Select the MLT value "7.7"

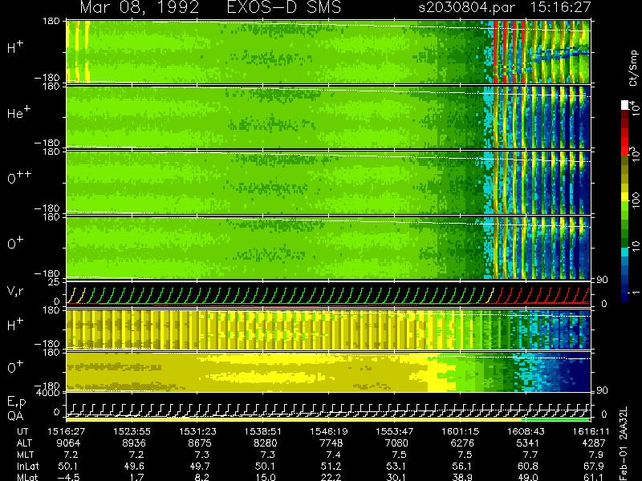530,455
